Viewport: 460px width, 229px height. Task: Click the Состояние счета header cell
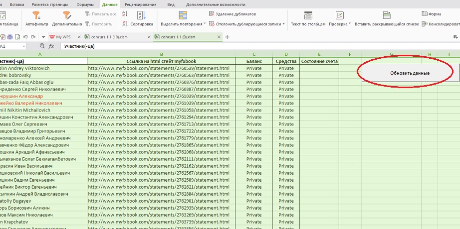click(x=319, y=61)
